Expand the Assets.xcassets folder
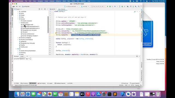The height and width of the screenshot is (98, 175). [x=19, y=21]
